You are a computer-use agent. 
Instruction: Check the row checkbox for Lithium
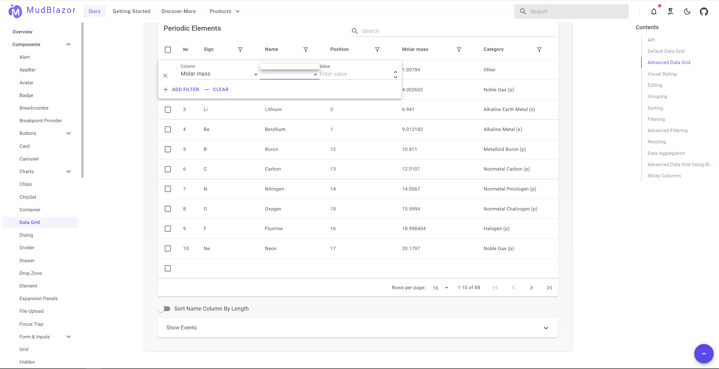point(168,109)
